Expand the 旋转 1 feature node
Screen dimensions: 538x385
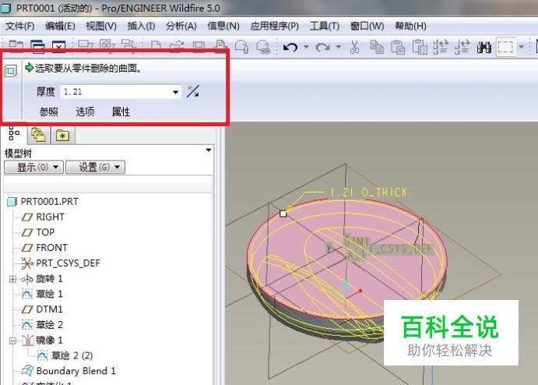(x=12, y=279)
